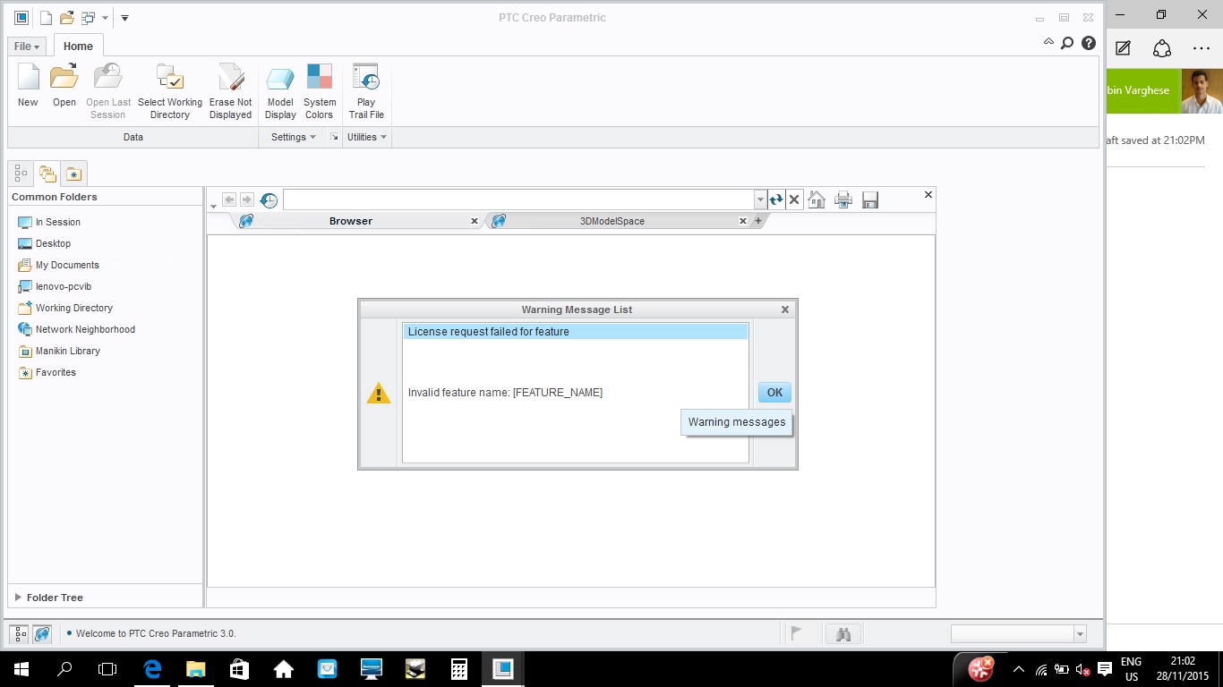The height and width of the screenshot is (687, 1223).
Task: Click the Creo help question icon
Action: 1089,43
